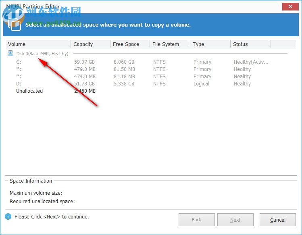Click the 479.0 MB capacity cell
Screen dimensions: 302x235
point(85,69)
